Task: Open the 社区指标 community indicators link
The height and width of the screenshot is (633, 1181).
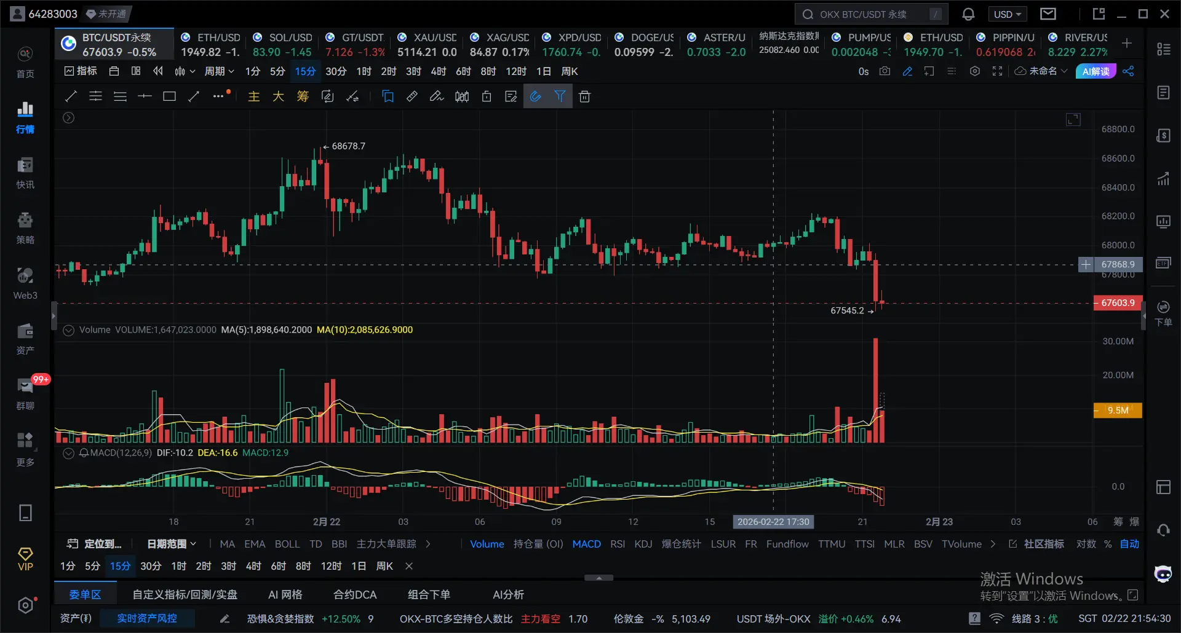Action: tap(1037, 544)
